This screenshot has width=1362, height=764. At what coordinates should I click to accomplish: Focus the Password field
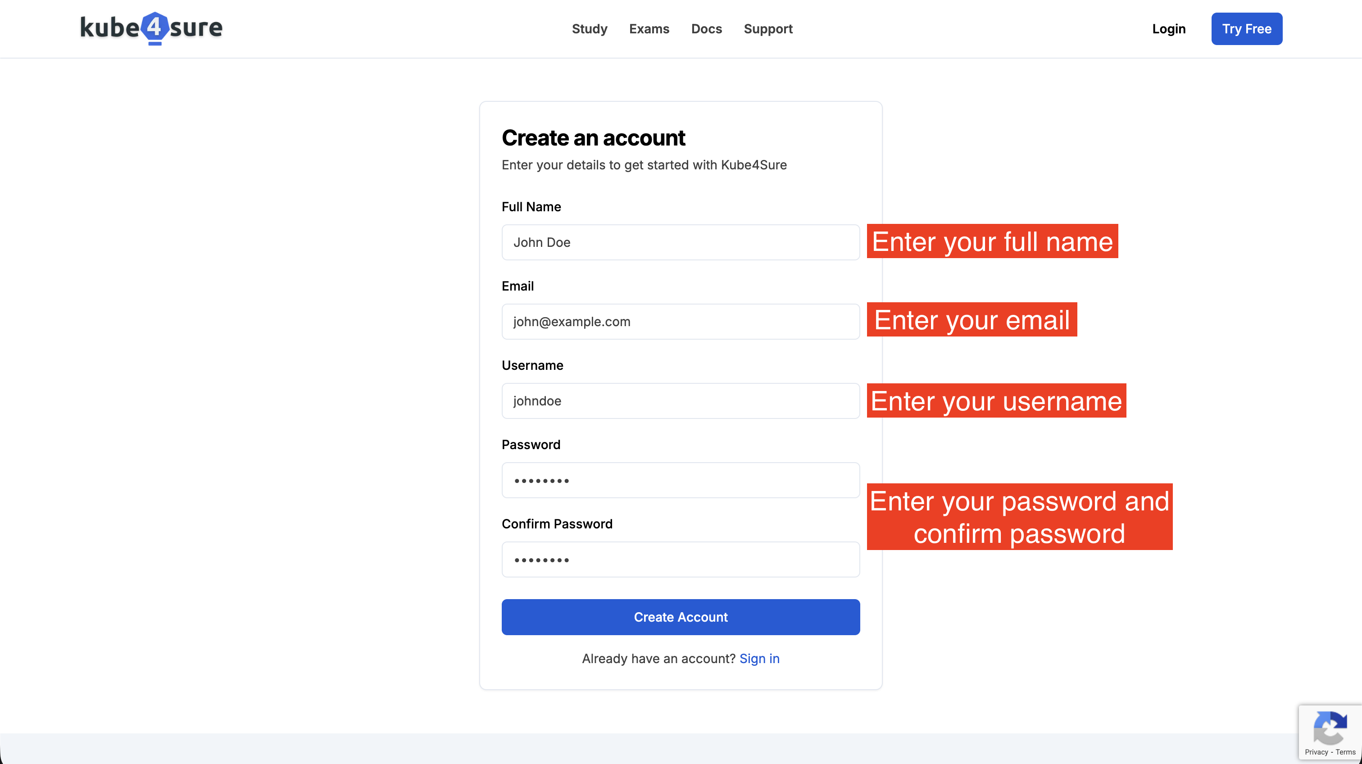point(681,480)
